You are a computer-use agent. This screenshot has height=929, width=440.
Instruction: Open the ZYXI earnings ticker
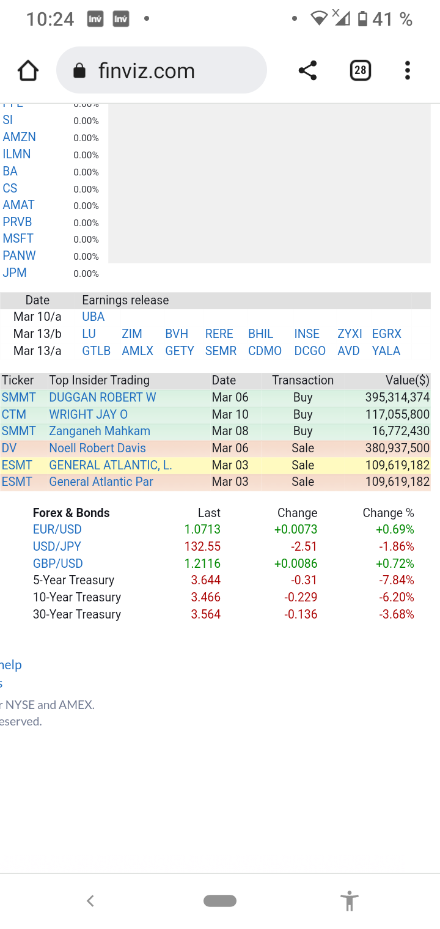click(x=350, y=334)
